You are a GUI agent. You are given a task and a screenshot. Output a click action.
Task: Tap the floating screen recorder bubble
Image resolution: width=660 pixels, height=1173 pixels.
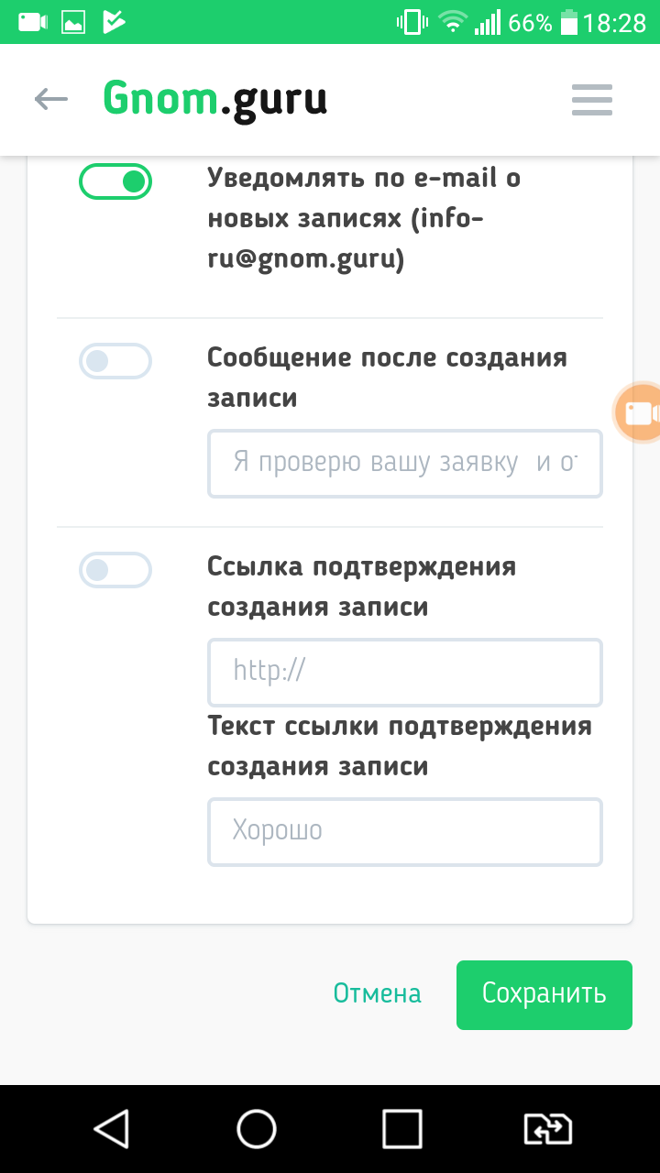point(641,412)
